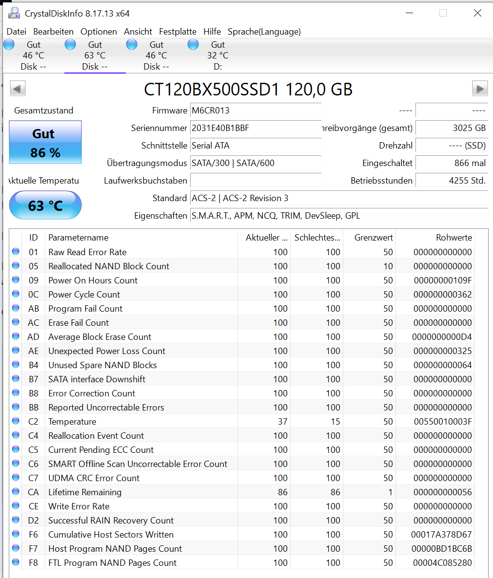This screenshot has height=578, width=493.
Task: Open the Sprache(Language) menu
Action: 264,32
